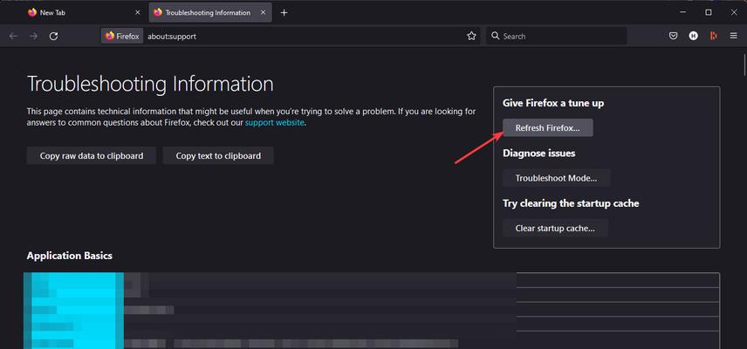Maximize the Firefox window
The image size is (747, 349).
pos(709,13)
